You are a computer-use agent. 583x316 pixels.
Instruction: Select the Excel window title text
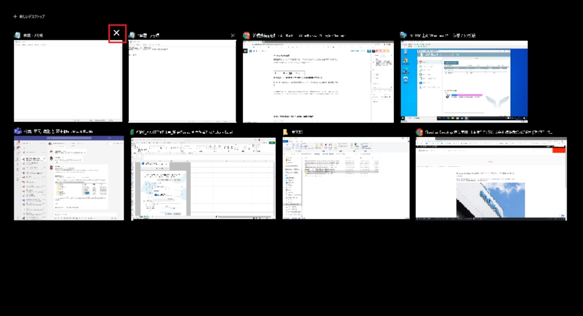(184, 132)
